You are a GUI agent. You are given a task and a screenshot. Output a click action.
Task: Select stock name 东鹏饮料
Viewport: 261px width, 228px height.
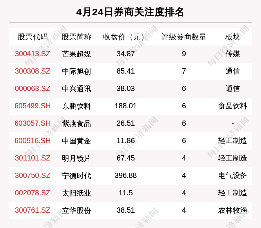pyautogui.click(x=76, y=106)
